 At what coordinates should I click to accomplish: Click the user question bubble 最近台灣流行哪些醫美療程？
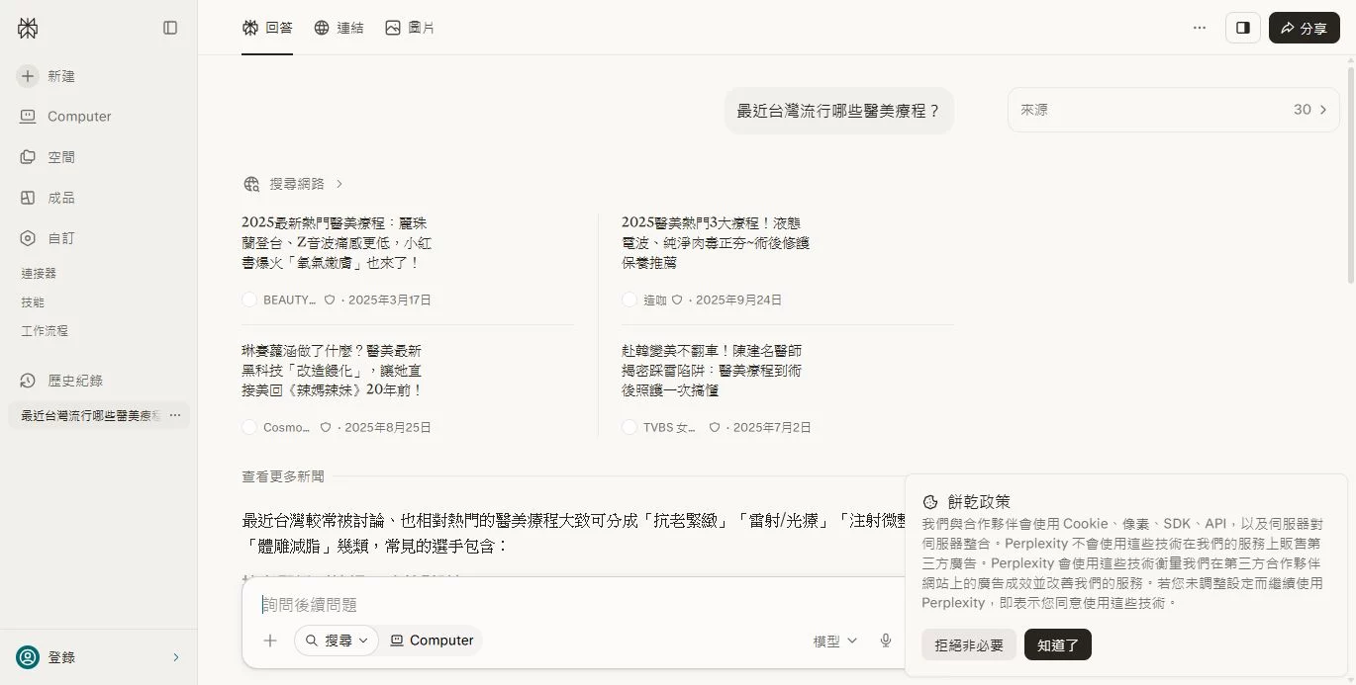[839, 111]
